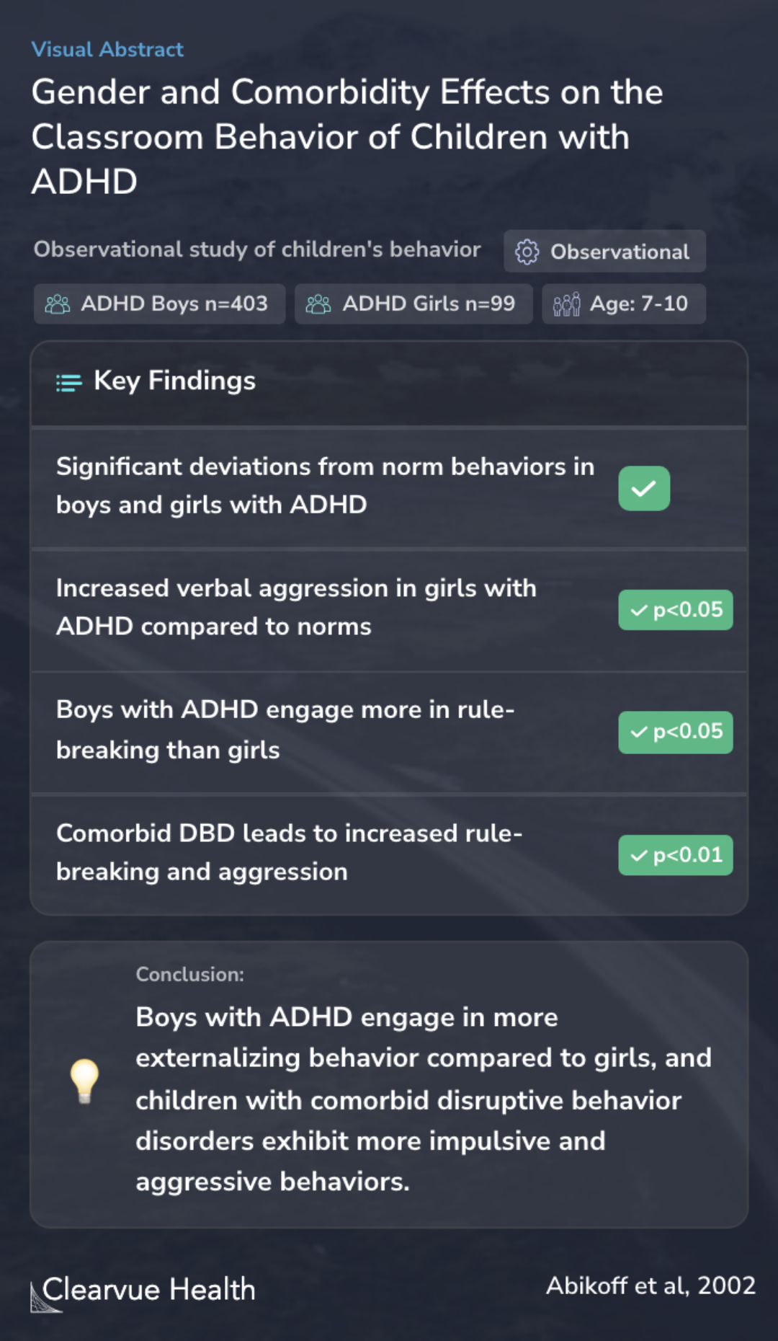Click the gear icon beside Observational
Viewport: 778px width, 1341px height.
(527, 252)
